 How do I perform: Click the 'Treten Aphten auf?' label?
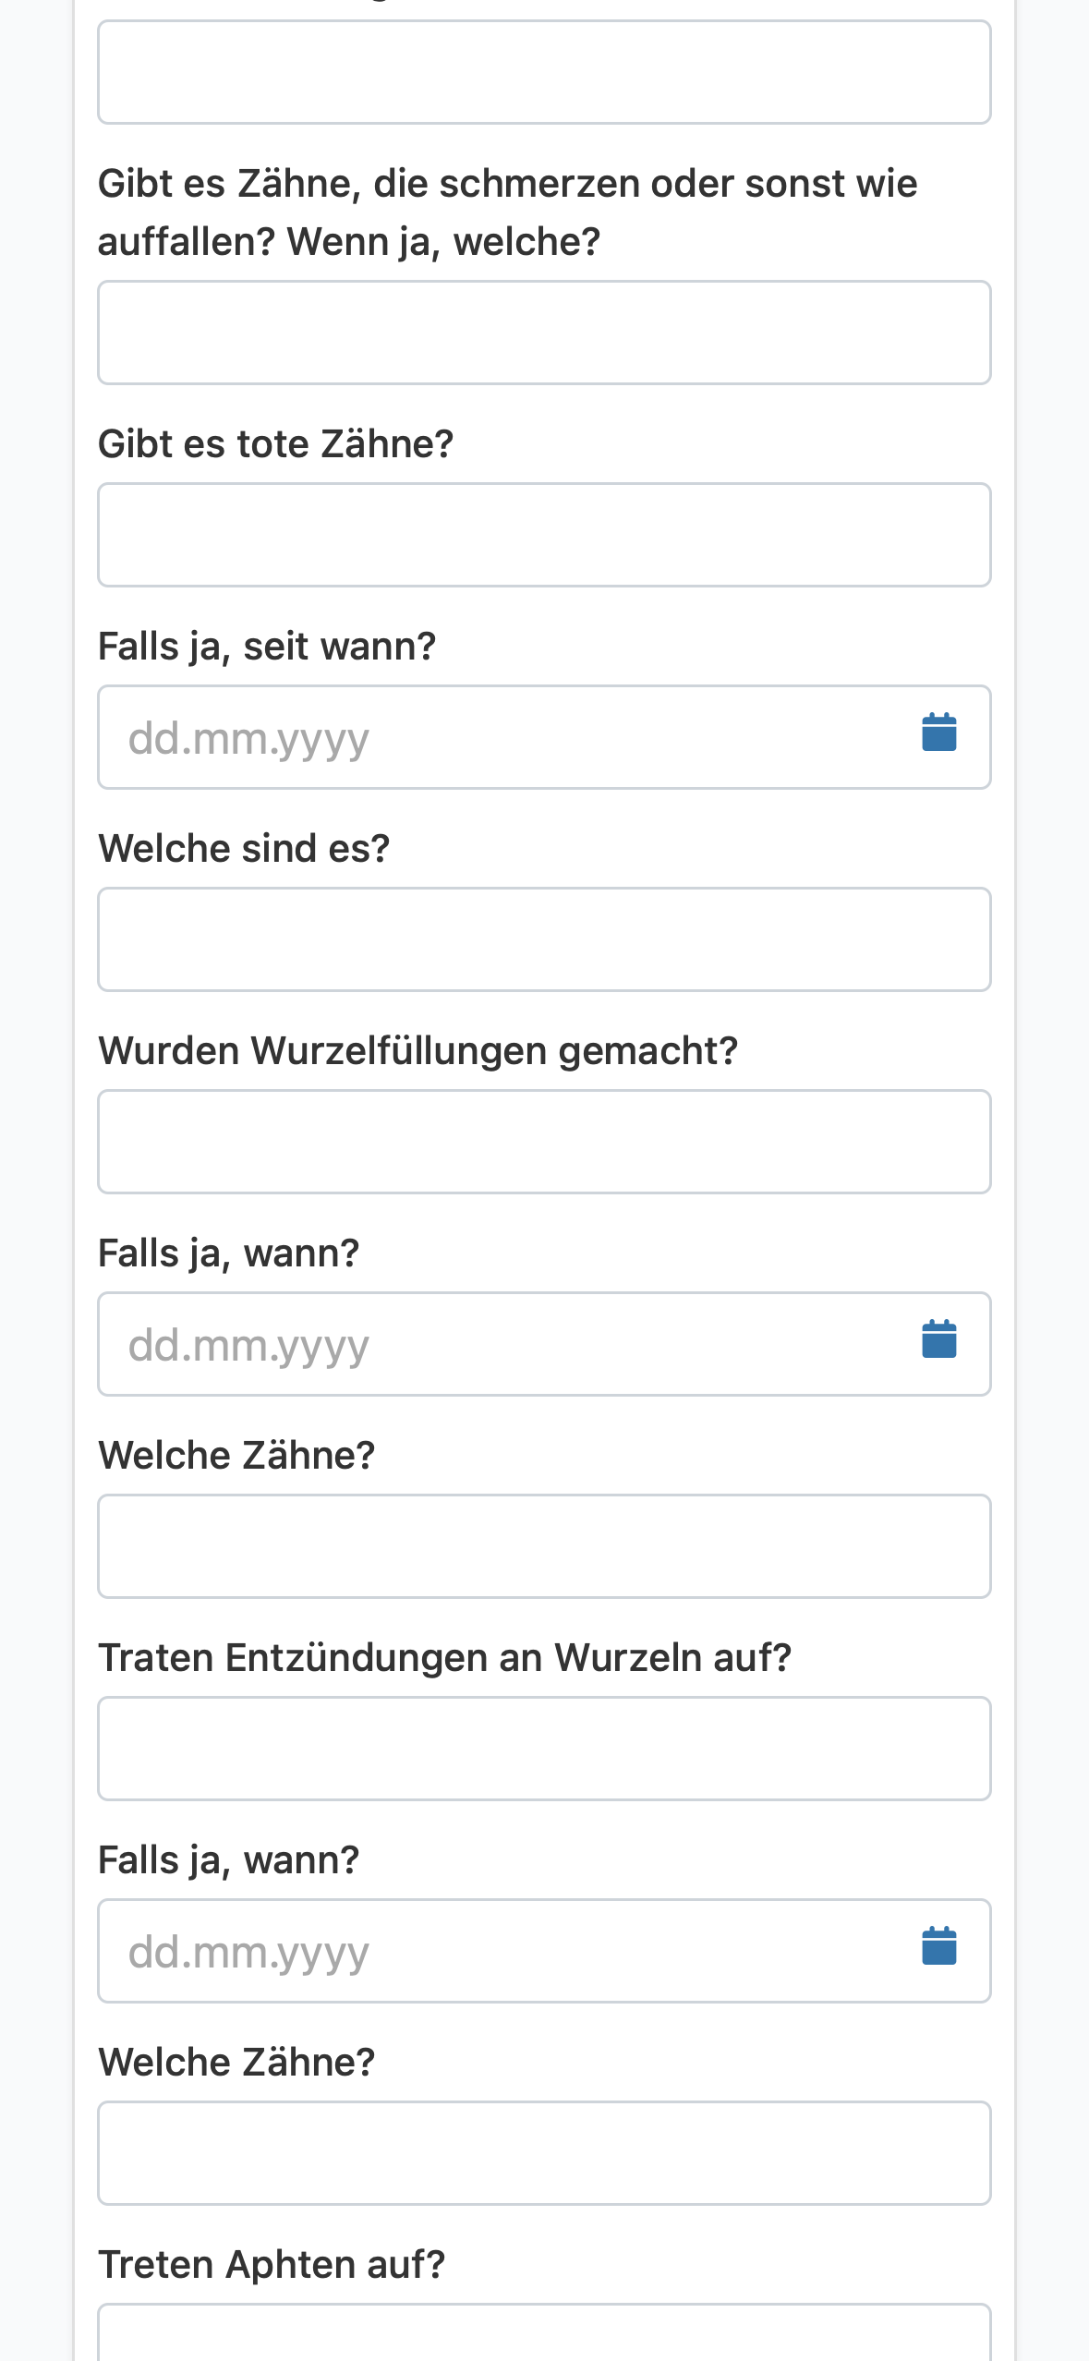(x=272, y=2265)
